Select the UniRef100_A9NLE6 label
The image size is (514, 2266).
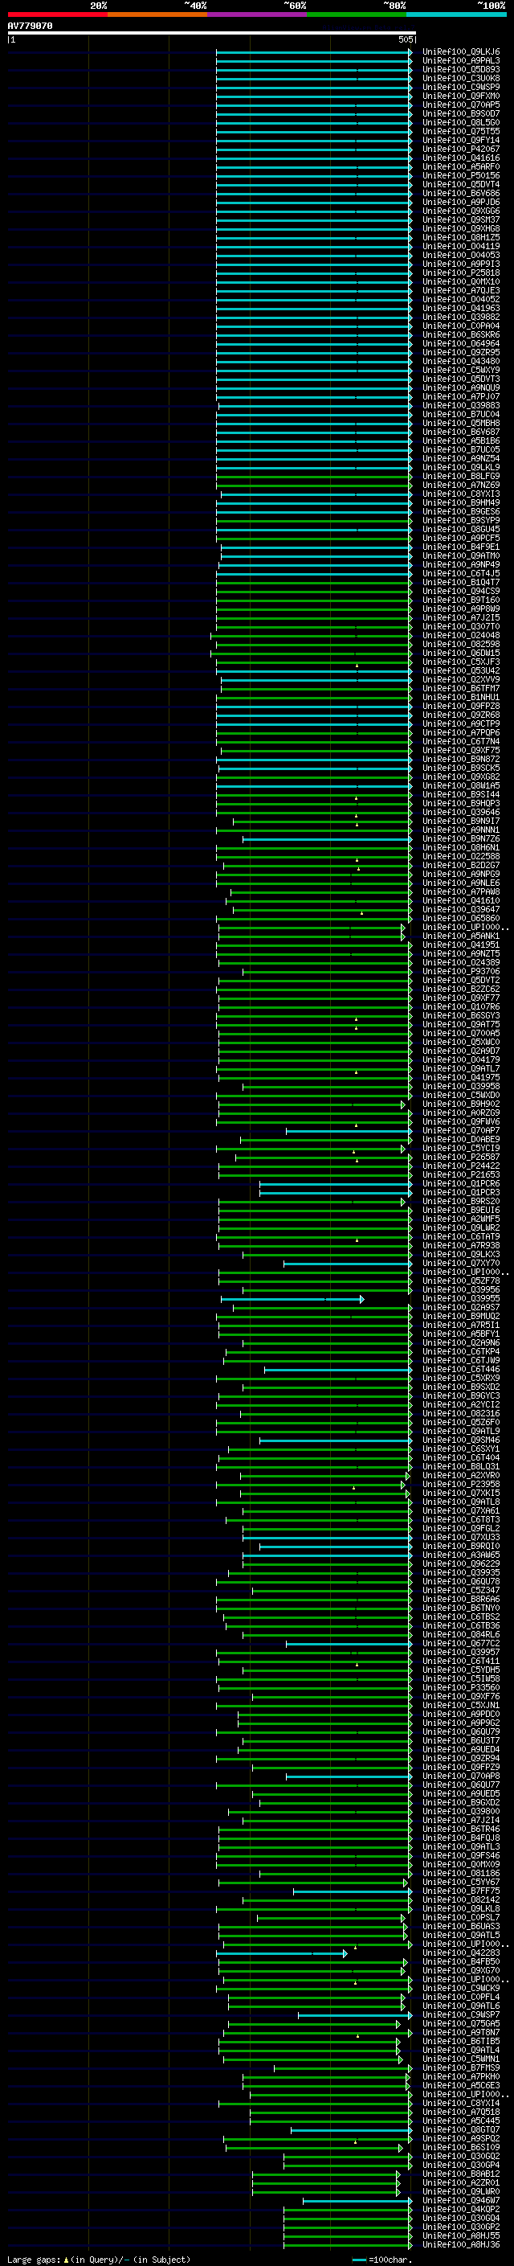(460, 883)
